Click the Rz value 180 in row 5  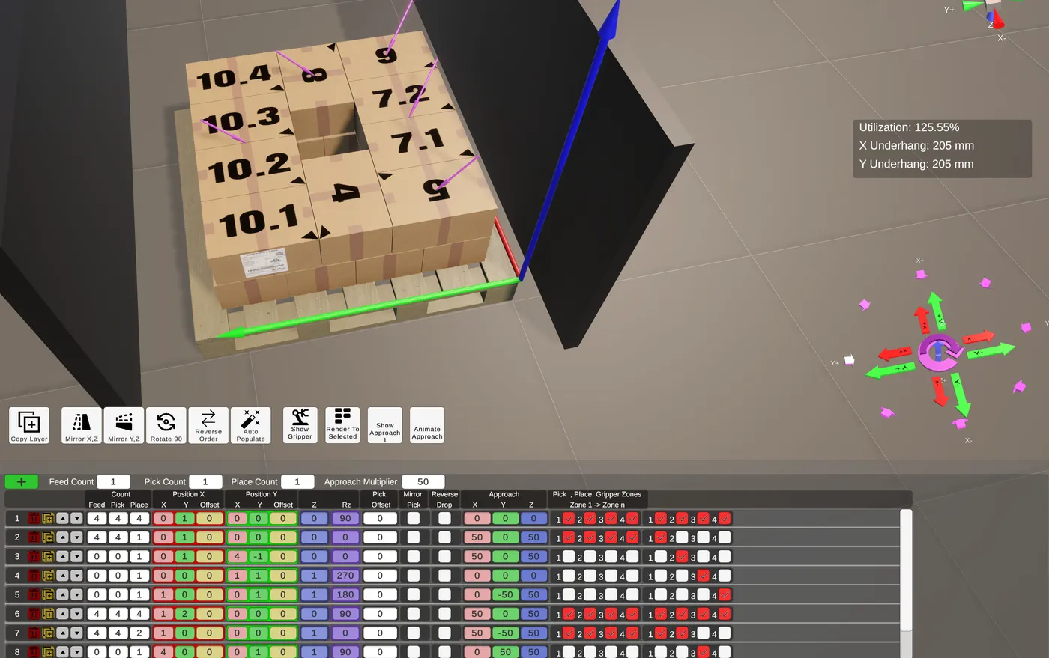(x=345, y=595)
